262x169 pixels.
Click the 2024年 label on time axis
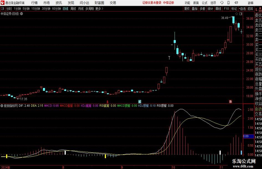click(x=6, y=167)
